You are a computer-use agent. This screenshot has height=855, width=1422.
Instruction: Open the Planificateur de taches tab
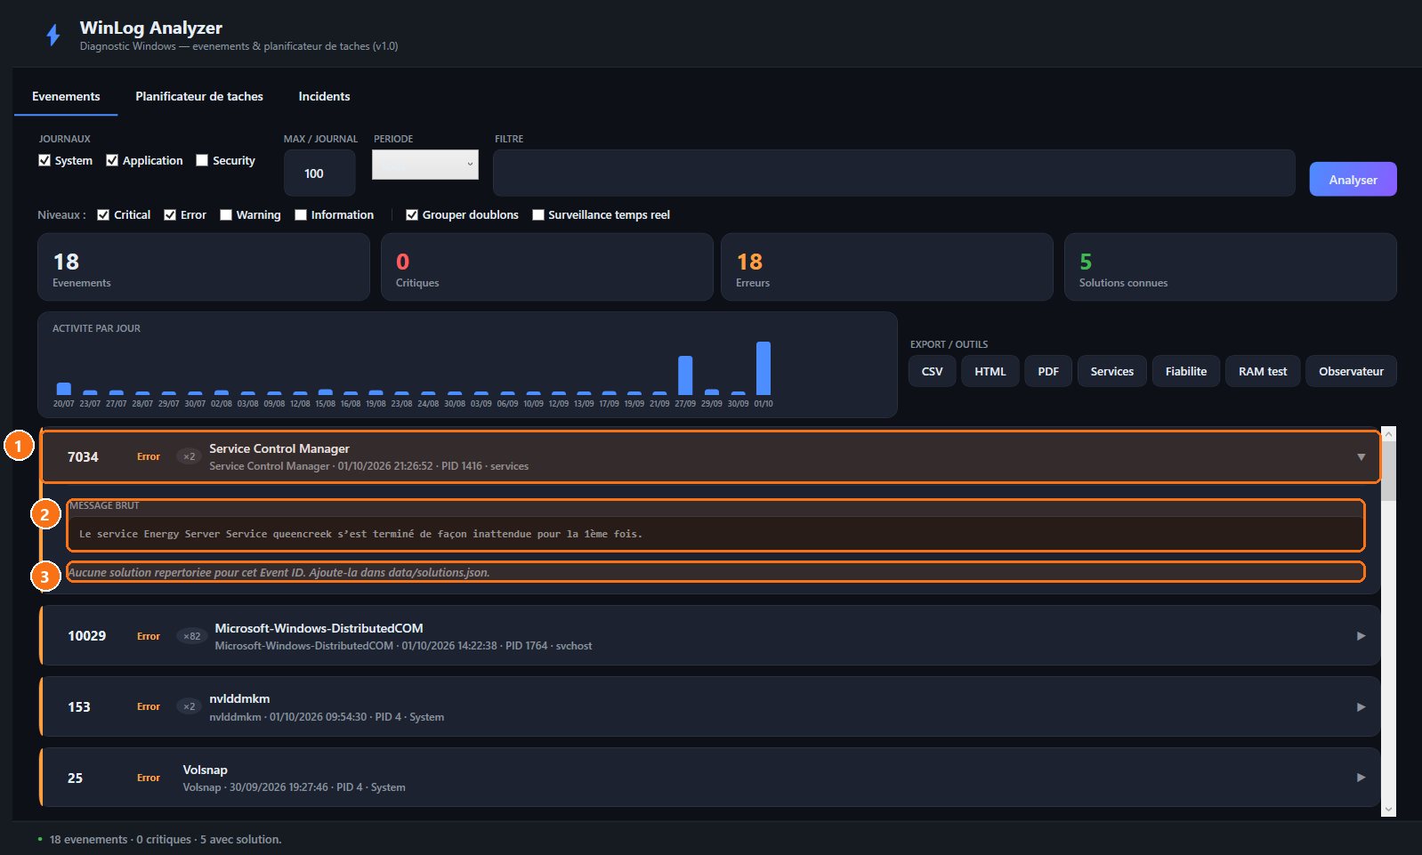click(x=199, y=96)
